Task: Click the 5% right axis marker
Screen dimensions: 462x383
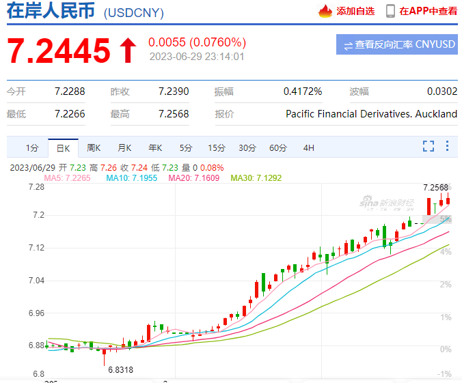Action: [x=446, y=219]
